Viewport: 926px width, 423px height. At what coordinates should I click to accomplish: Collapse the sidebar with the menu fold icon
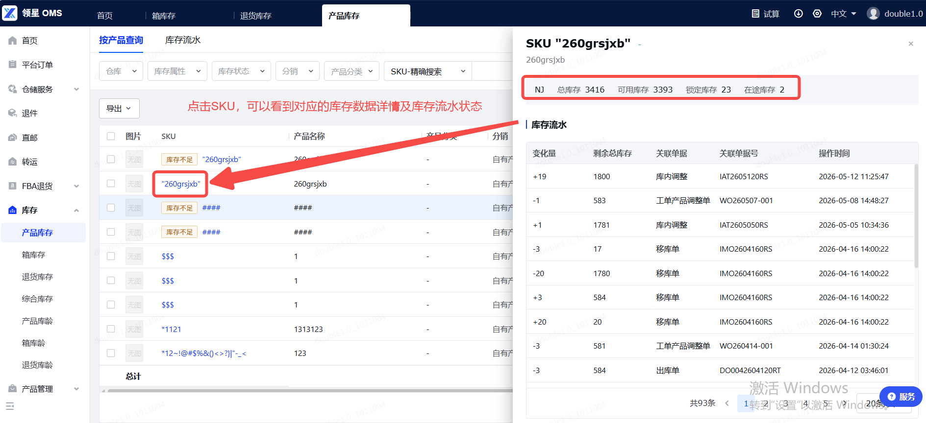coord(10,406)
